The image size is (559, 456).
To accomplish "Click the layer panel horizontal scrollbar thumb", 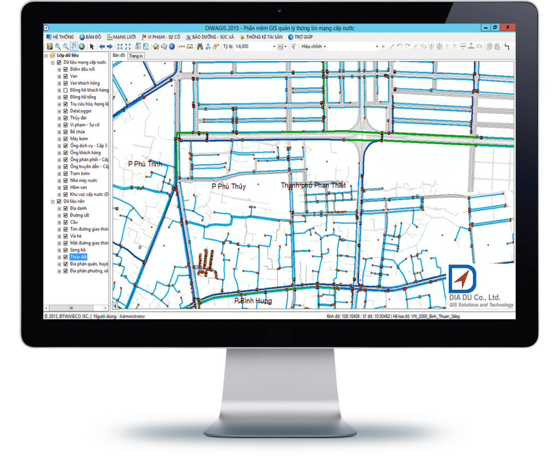I will (72, 308).
